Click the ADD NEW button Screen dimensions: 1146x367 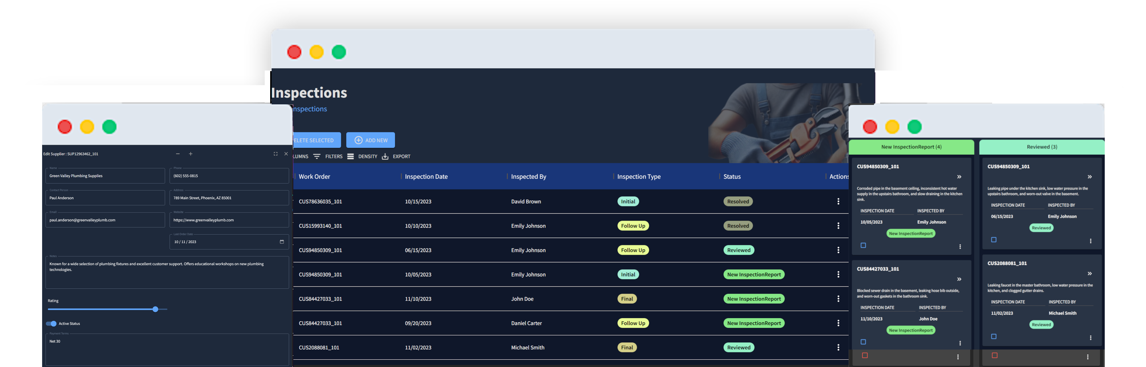coord(370,140)
